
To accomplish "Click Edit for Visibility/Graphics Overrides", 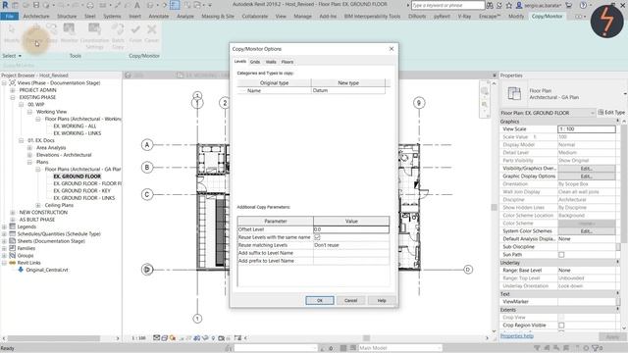I will (587, 169).
